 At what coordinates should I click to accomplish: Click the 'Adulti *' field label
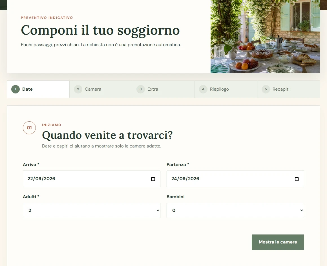[31, 197]
